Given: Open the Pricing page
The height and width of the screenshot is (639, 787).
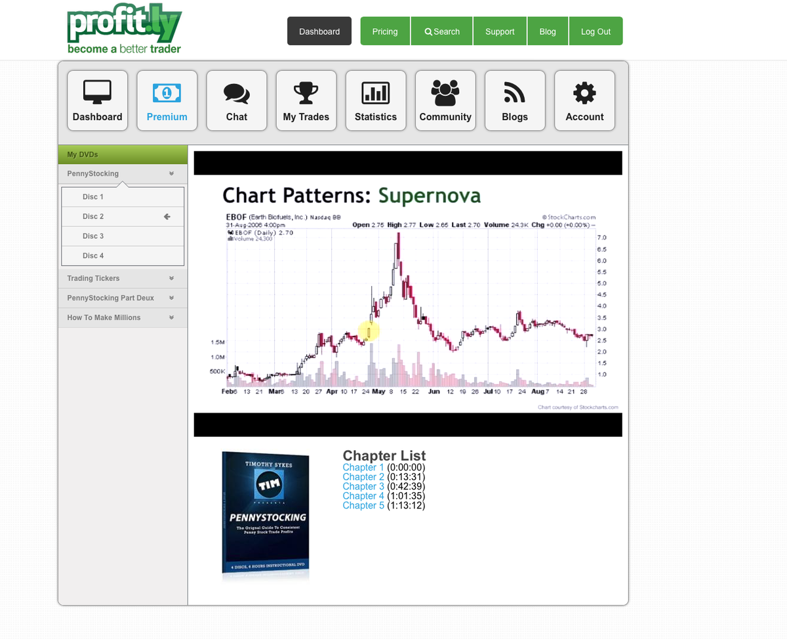Looking at the screenshot, I should click(x=385, y=31).
